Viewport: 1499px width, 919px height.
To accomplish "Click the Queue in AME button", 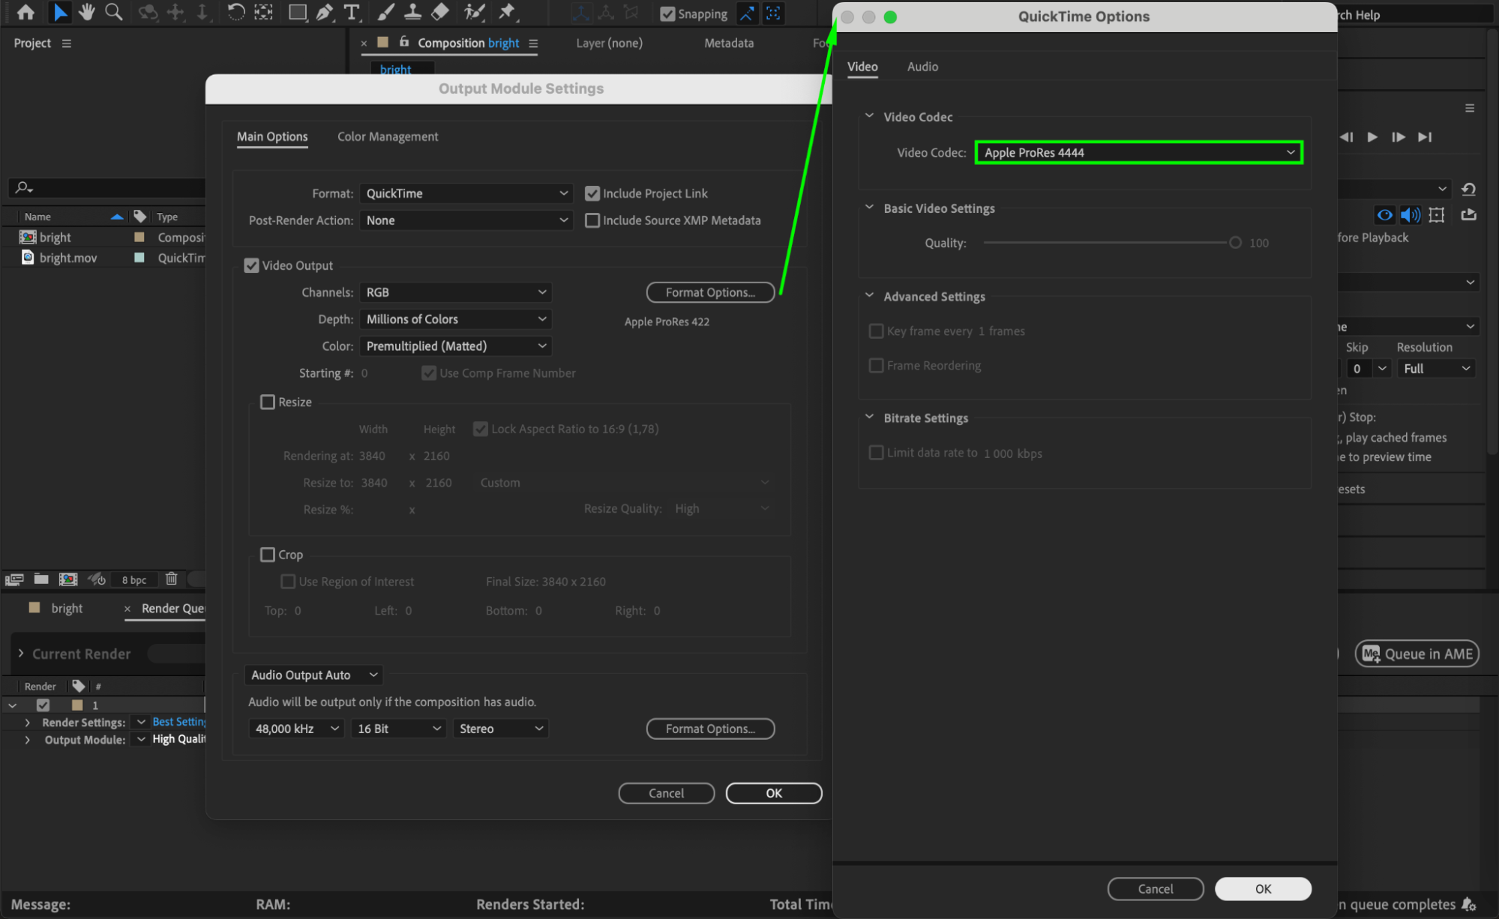I will point(1417,654).
